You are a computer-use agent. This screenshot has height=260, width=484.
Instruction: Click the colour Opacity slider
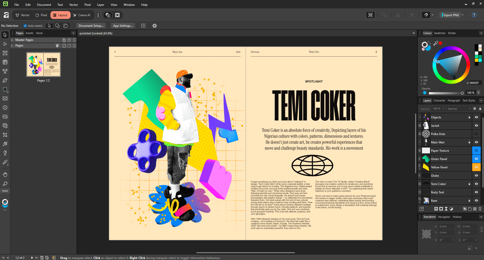(446, 93)
